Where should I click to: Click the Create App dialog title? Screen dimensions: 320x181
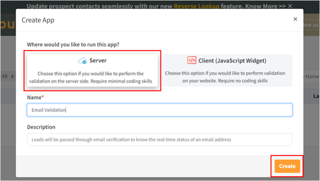(x=38, y=20)
